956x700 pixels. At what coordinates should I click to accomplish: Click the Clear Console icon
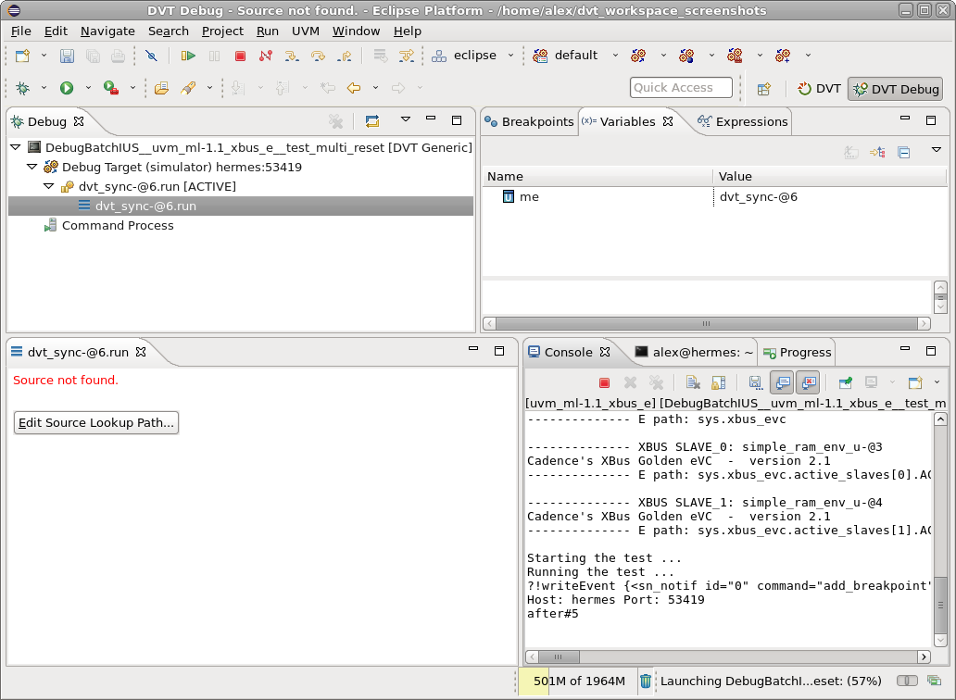pyautogui.click(x=692, y=382)
